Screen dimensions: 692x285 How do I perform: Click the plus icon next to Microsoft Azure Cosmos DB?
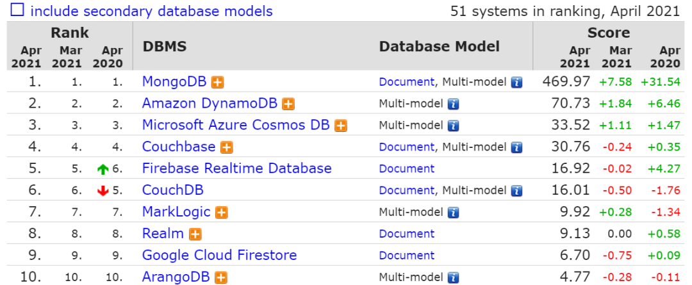point(341,126)
